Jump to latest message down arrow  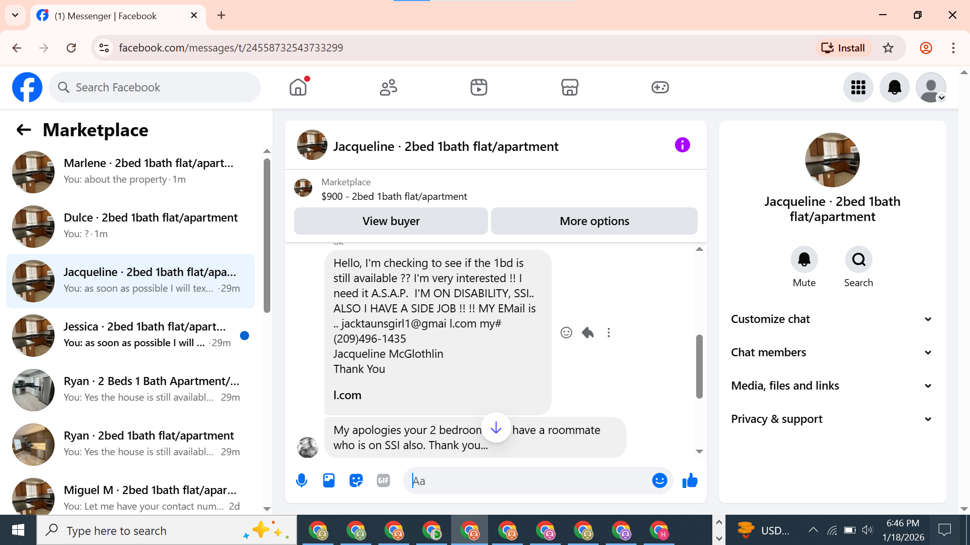pos(496,428)
